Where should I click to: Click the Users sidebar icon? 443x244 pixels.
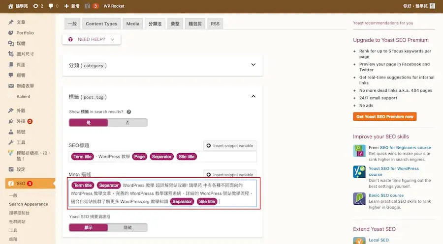click(11, 132)
